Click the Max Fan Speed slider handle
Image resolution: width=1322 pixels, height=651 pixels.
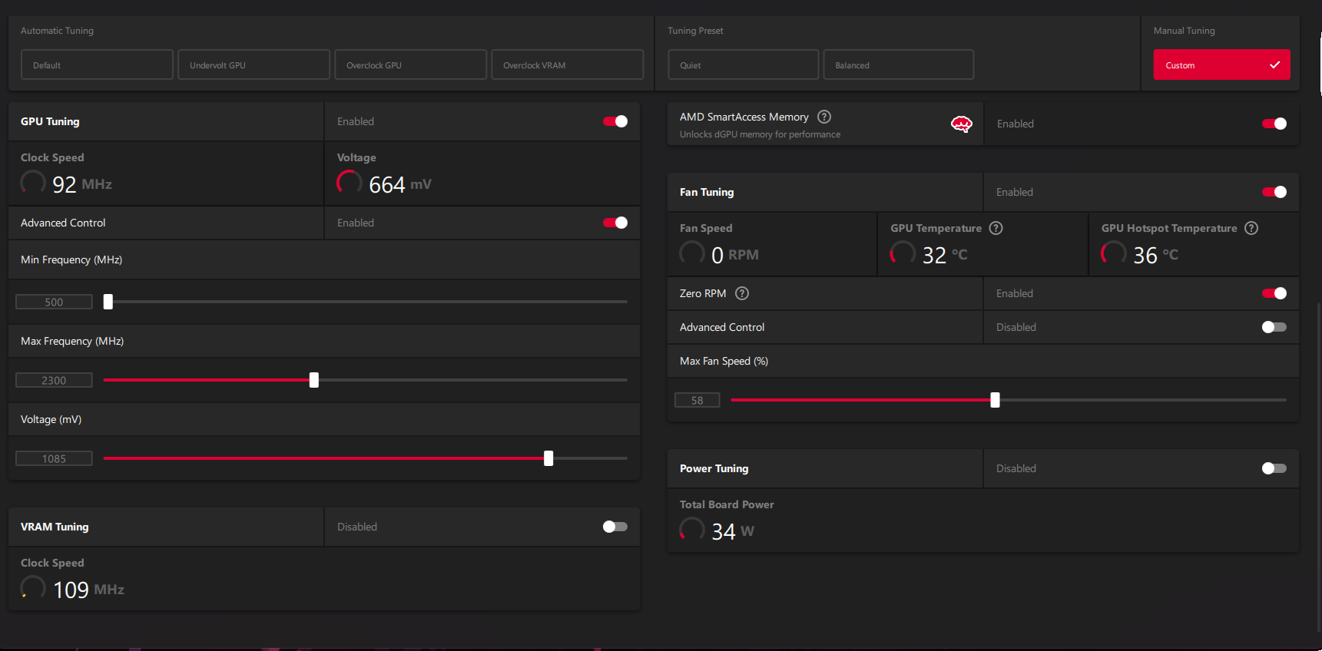(996, 400)
